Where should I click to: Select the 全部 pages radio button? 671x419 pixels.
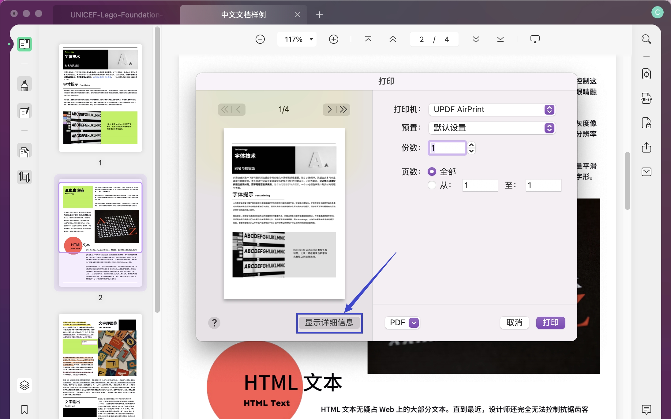click(432, 172)
